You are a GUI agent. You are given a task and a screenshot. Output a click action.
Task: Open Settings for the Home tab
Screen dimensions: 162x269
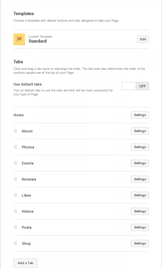[140, 115]
